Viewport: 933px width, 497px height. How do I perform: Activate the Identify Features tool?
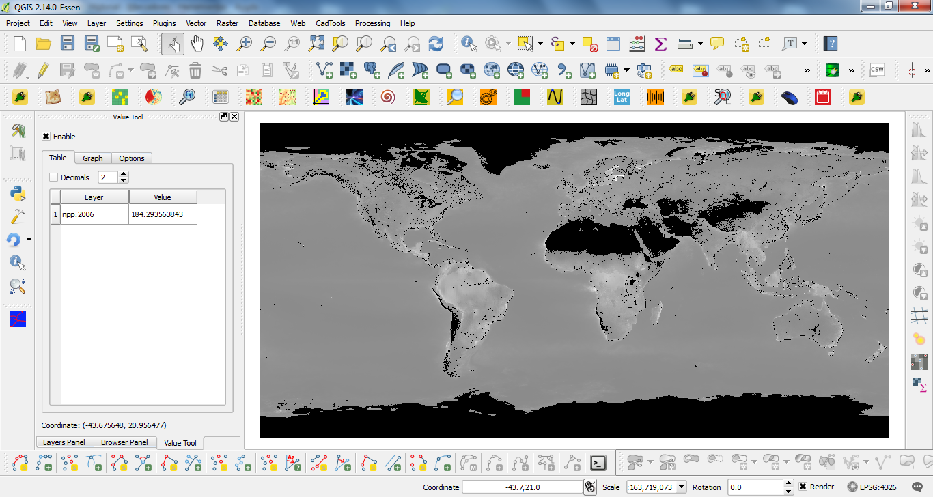[469, 44]
